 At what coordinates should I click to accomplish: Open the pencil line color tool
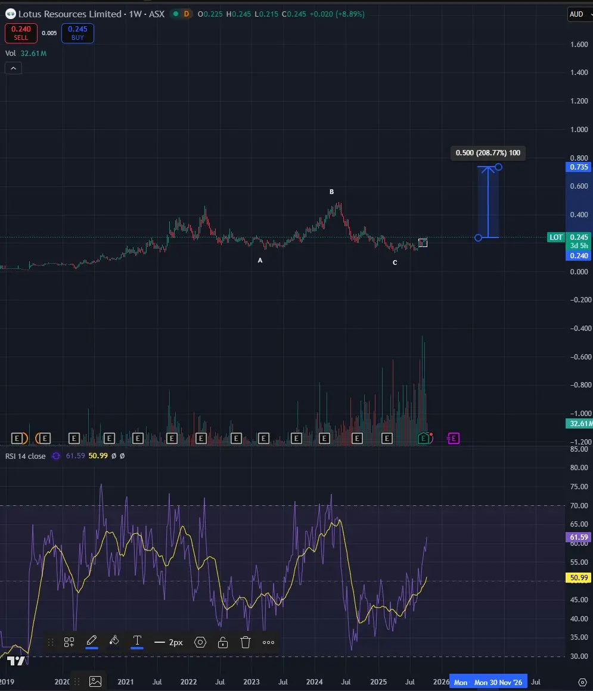[92, 642]
